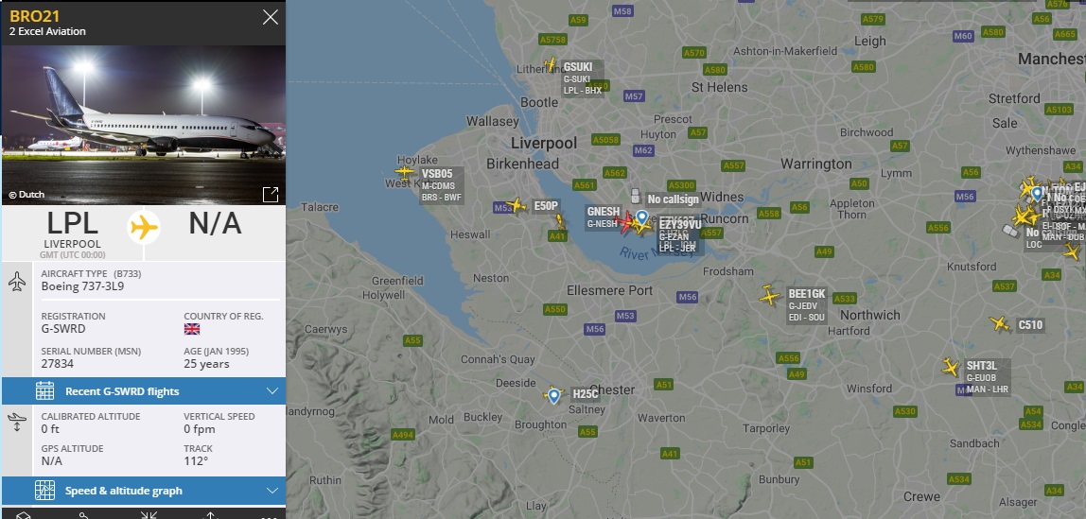
Task: Close the BRO21 flight details panel
Action: point(271,17)
